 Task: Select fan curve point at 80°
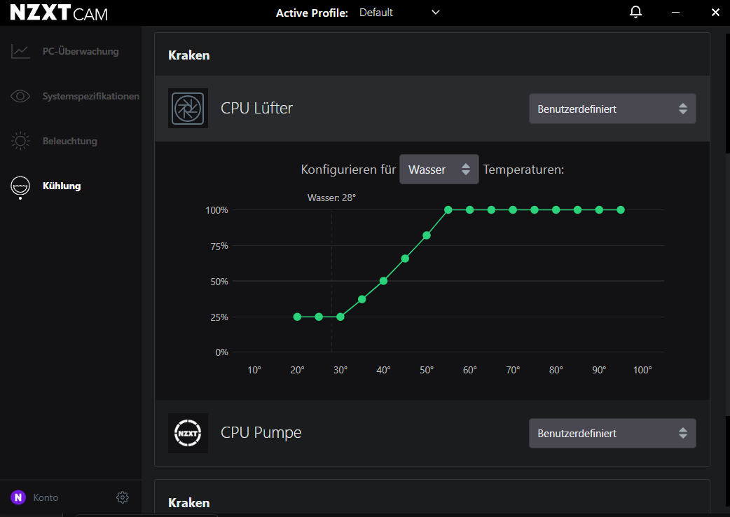(556, 210)
